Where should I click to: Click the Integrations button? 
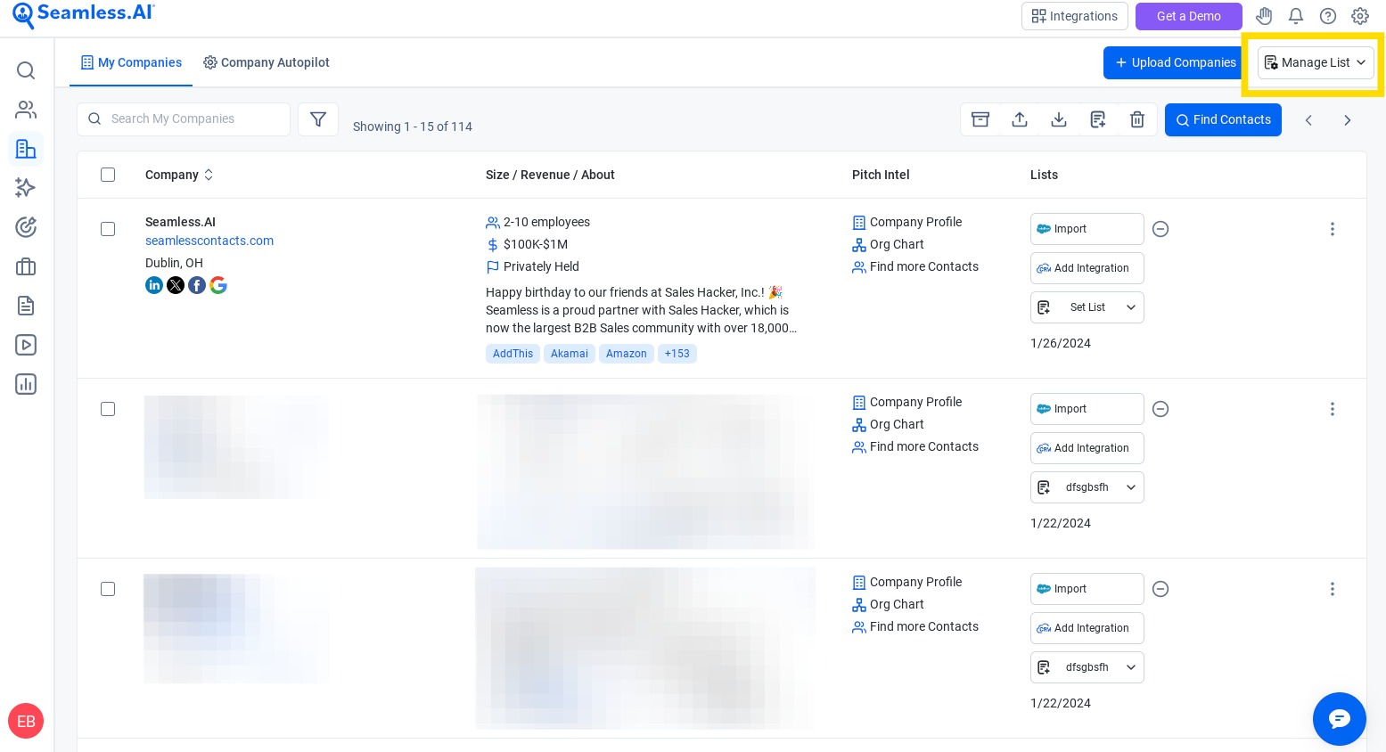pos(1075,16)
